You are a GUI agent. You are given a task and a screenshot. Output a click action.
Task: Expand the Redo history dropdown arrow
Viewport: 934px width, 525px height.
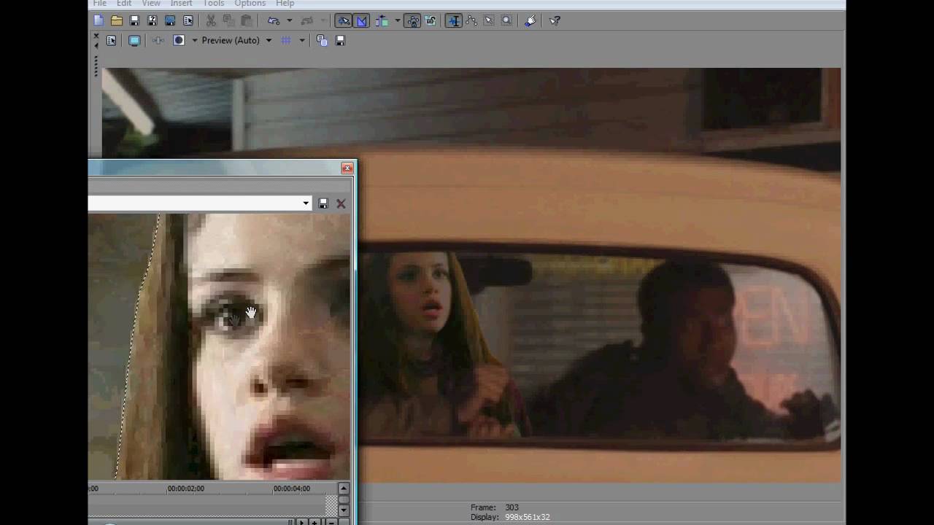323,20
